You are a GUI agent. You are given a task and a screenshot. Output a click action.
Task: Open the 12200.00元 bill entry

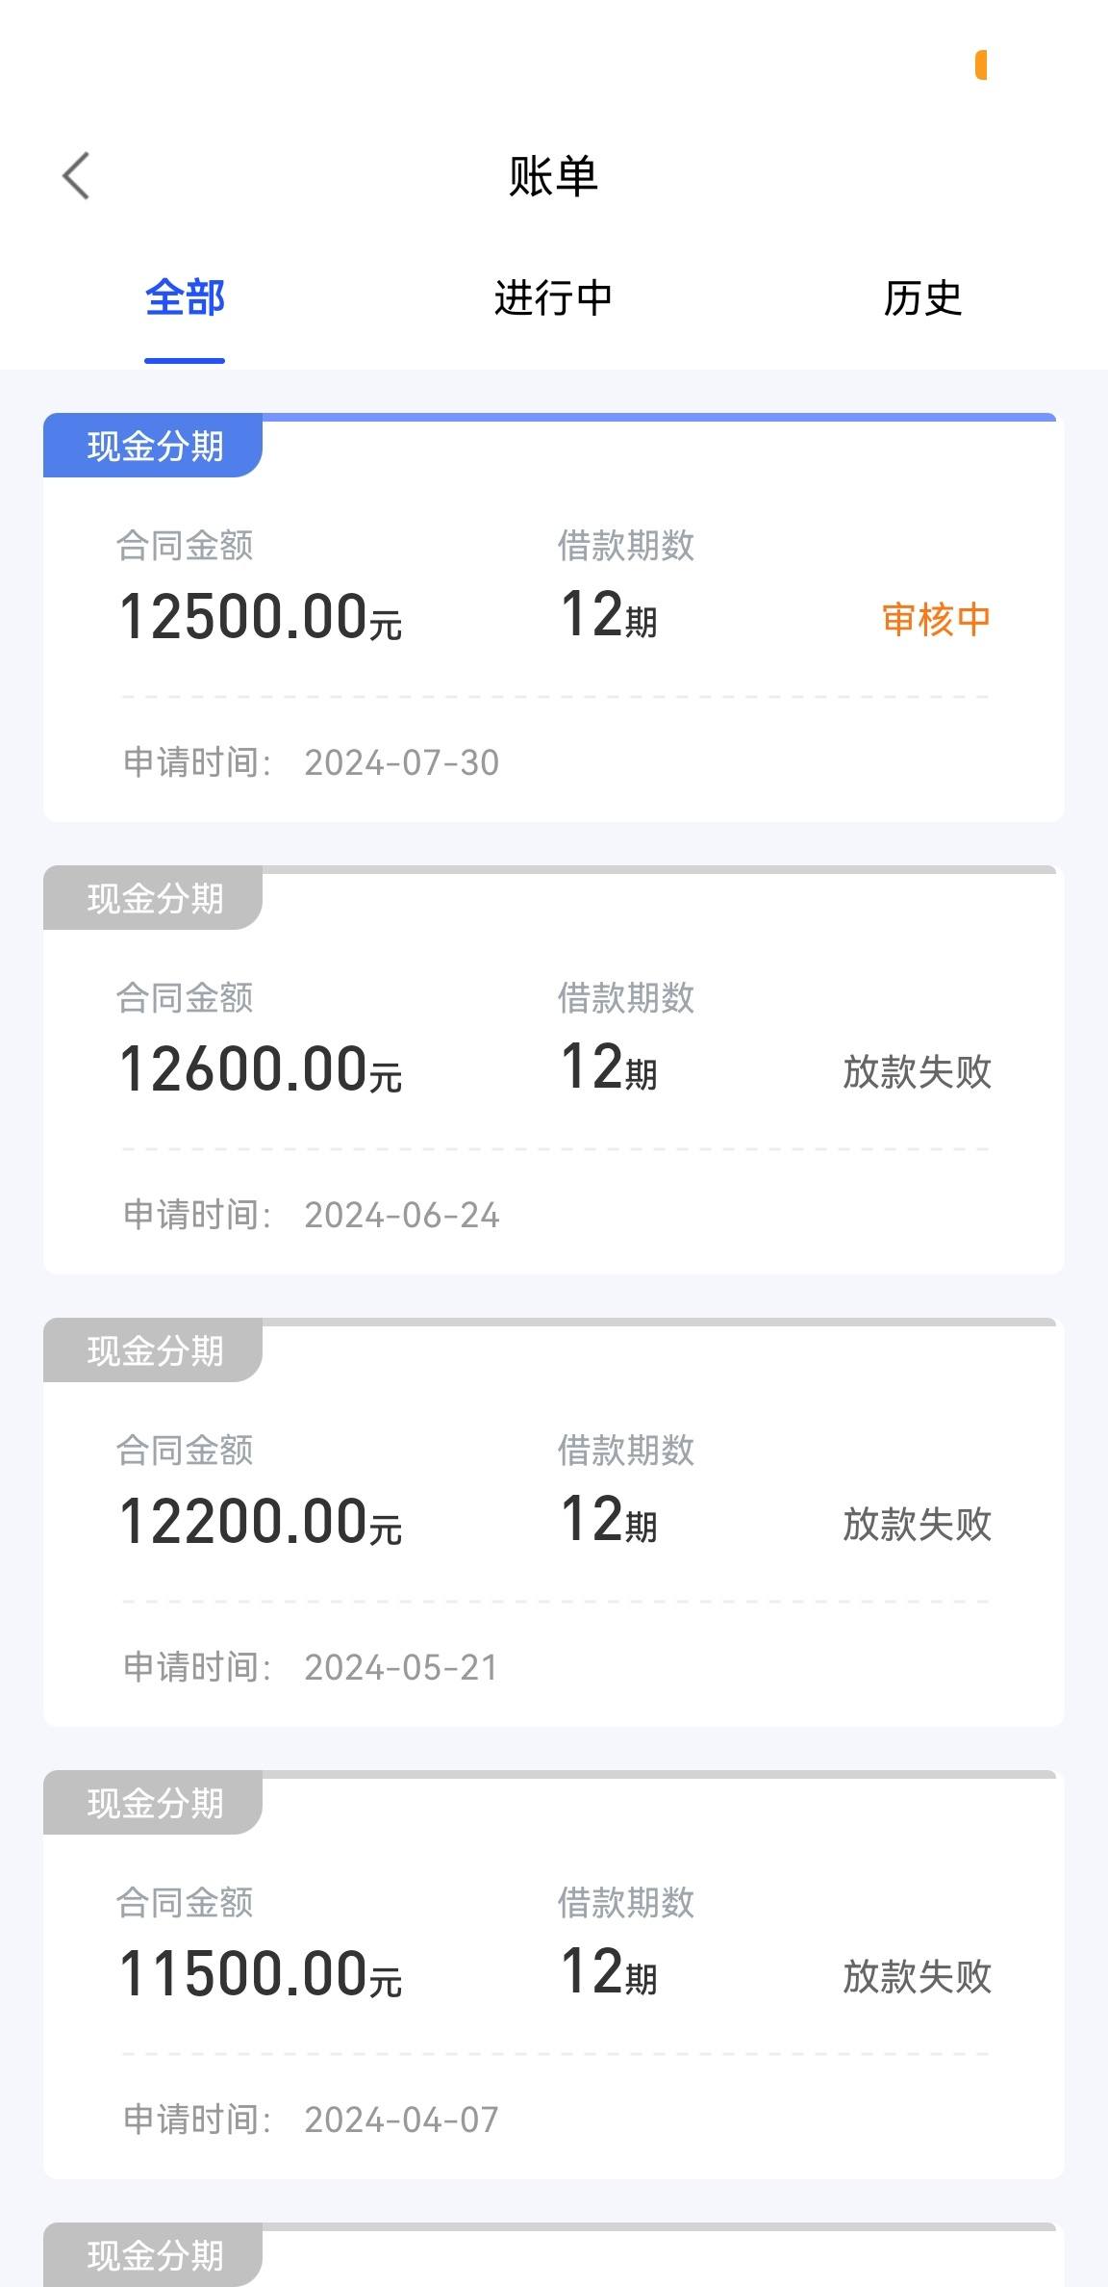pyautogui.click(x=553, y=1522)
